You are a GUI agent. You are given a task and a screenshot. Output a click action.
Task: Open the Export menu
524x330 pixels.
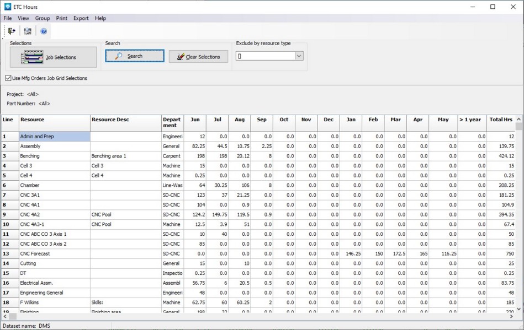[x=81, y=18]
